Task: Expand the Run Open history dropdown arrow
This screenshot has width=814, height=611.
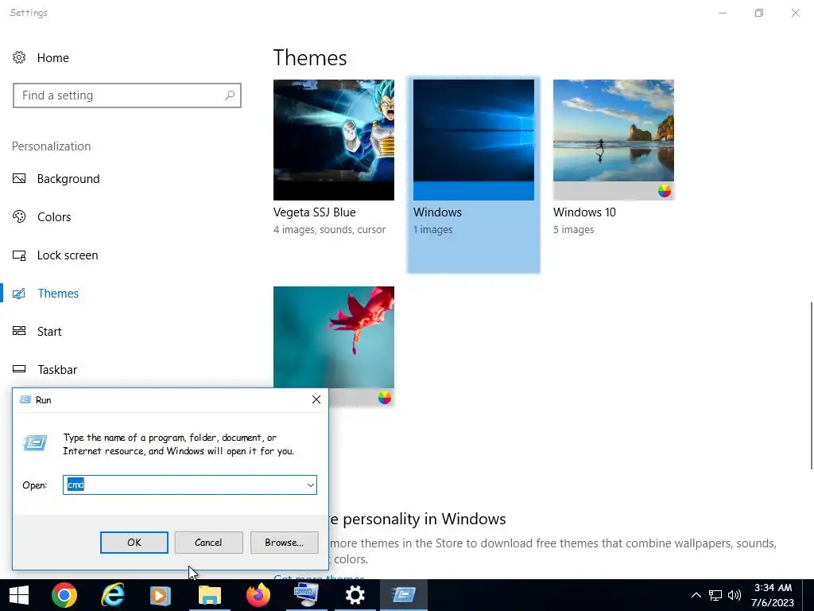Action: click(x=311, y=485)
